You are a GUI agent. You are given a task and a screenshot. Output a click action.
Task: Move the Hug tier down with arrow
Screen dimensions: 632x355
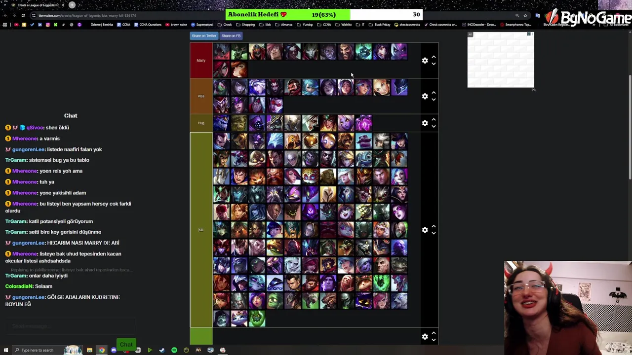(x=434, y=126)
